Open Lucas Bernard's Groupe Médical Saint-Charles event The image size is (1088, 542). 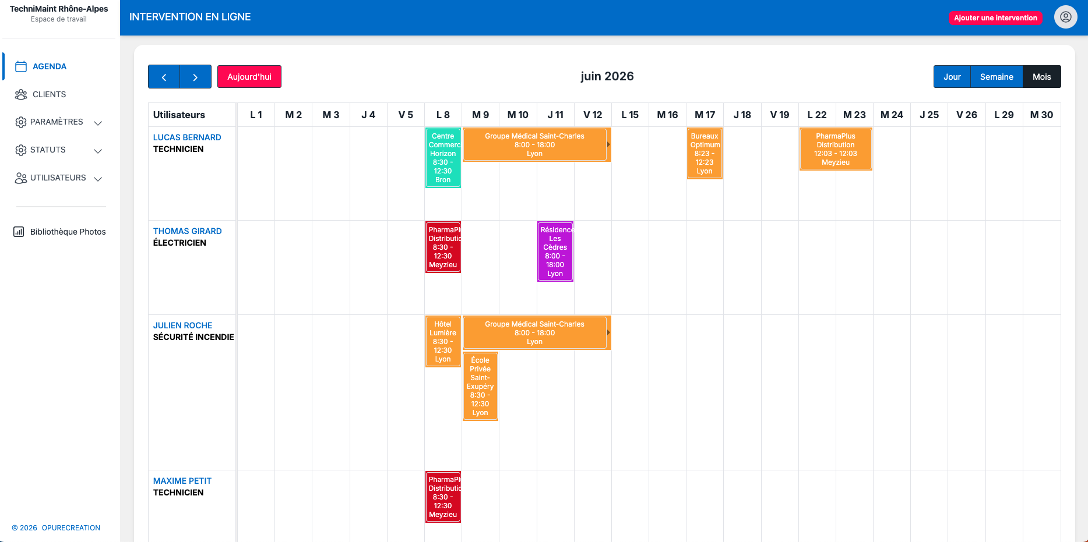pyautogui.click(x=536, y=144)
